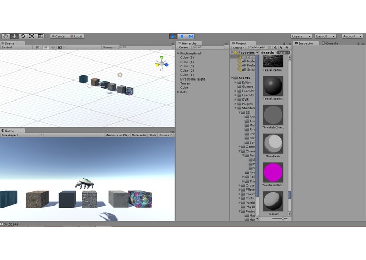Click the status bar info message icon
Screen dimensions: 366x260
click(x=2, y=224)
